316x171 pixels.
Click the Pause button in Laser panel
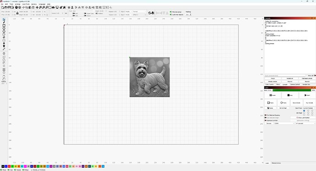pyautogui.click(x=272, y=95)
